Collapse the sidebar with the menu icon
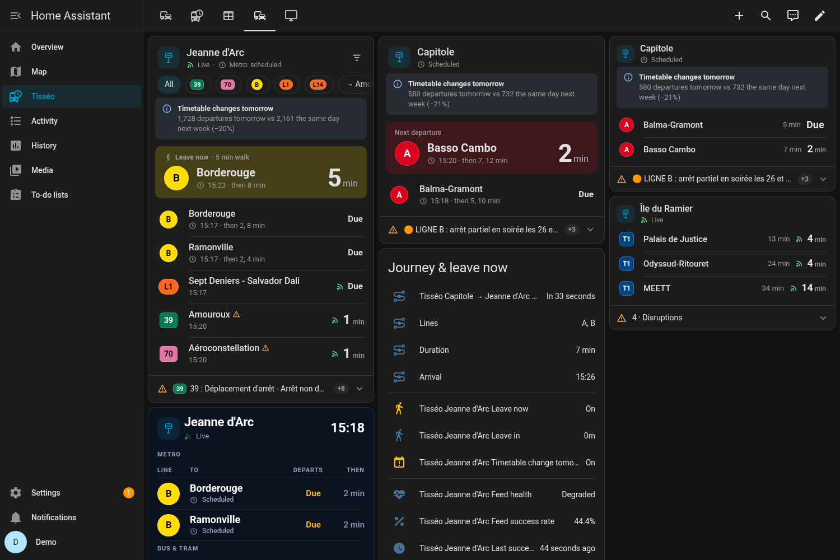Viewport: 840px width, 560px height. [16, 16]
